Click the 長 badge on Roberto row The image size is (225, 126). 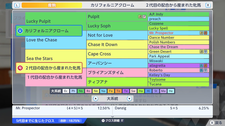point(201,70)
